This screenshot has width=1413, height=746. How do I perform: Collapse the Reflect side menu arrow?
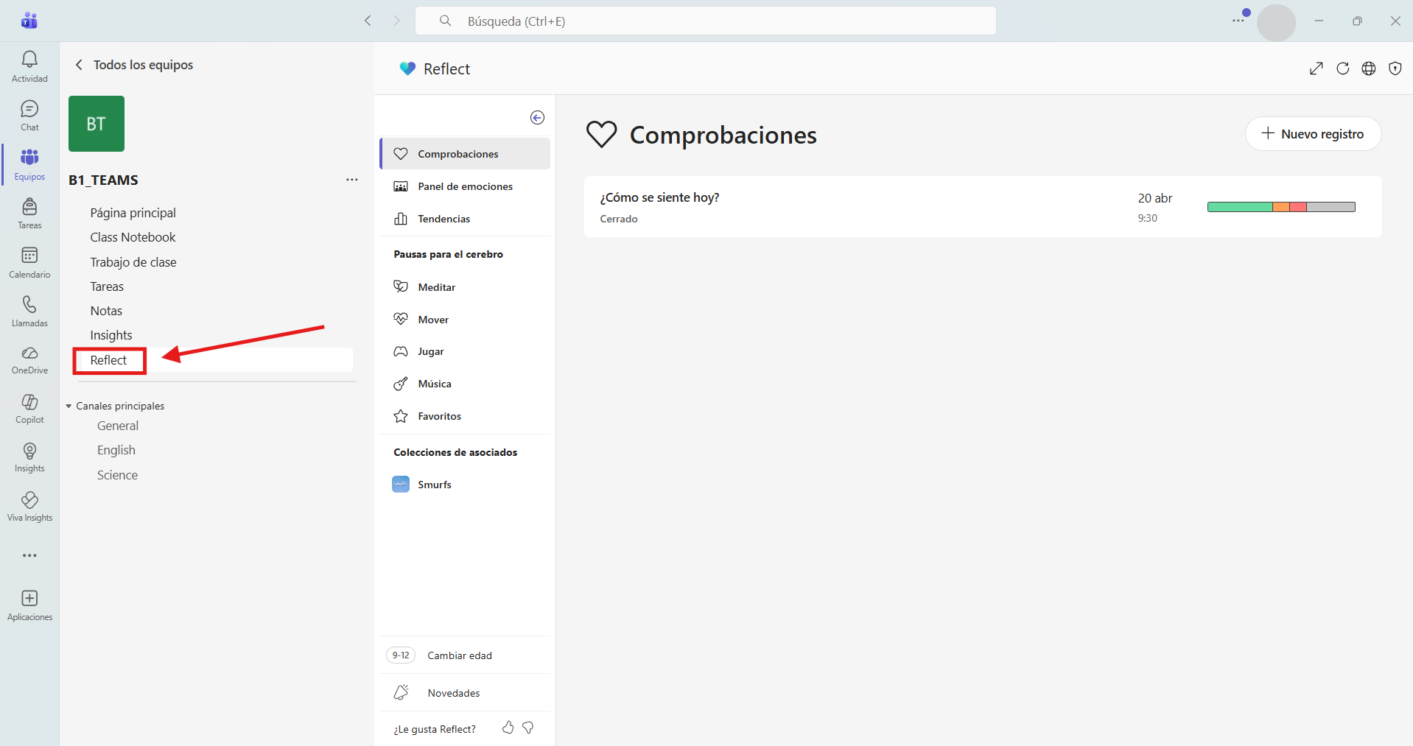coord(538,118)
